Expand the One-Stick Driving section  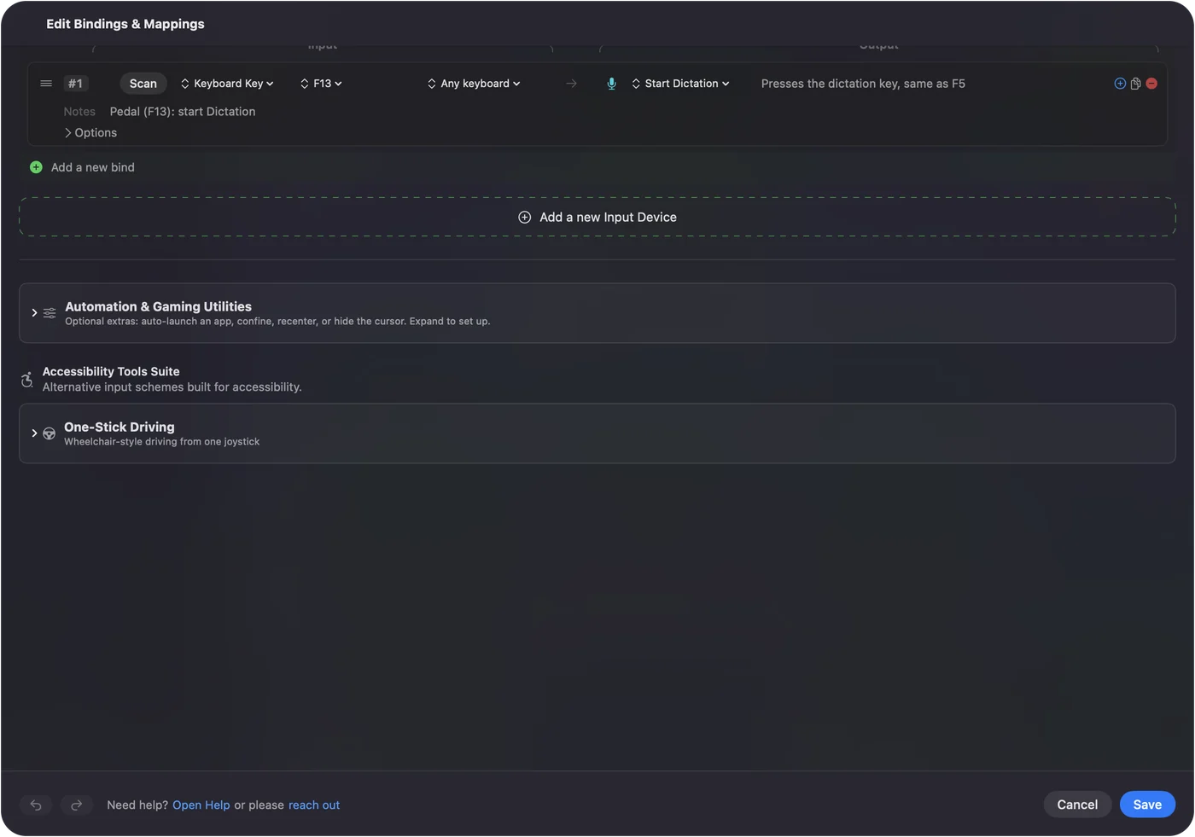pyautogui.click(x=34, y=433)
